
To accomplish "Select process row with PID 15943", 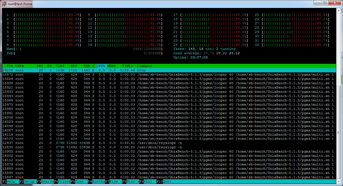I will (x=169, y=96).
